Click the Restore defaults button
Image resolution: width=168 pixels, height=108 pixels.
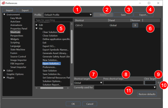coord(147,94)
